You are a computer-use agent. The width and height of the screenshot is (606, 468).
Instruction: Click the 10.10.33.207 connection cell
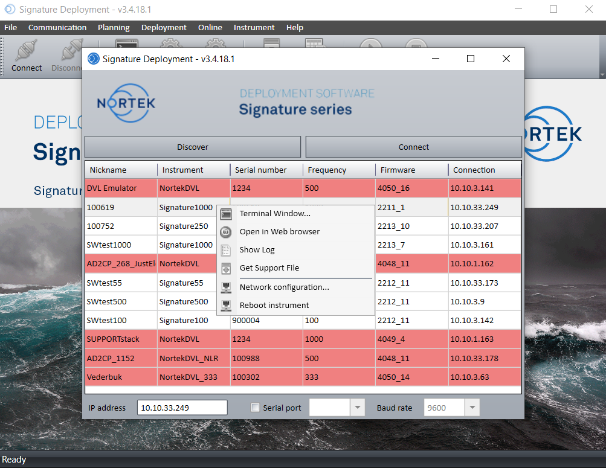tap(485, 226)
